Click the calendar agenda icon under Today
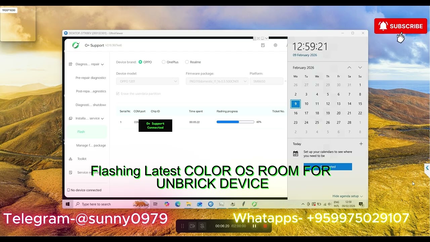 point(296,154)
